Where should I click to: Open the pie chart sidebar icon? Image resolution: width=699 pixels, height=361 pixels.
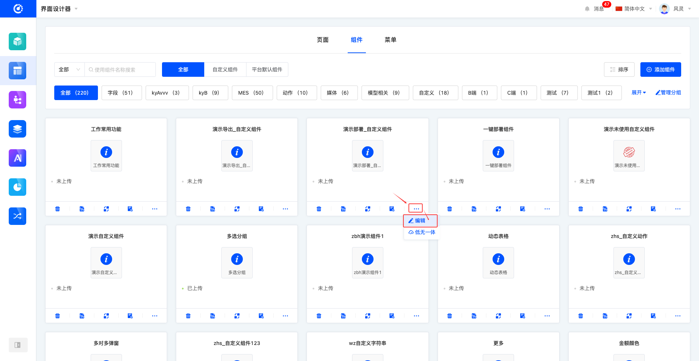[x=17, y=187]
